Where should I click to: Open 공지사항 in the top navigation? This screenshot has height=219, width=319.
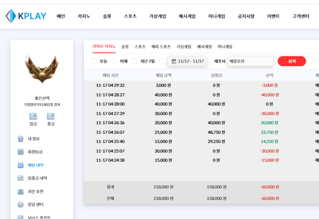pos(246,16)
